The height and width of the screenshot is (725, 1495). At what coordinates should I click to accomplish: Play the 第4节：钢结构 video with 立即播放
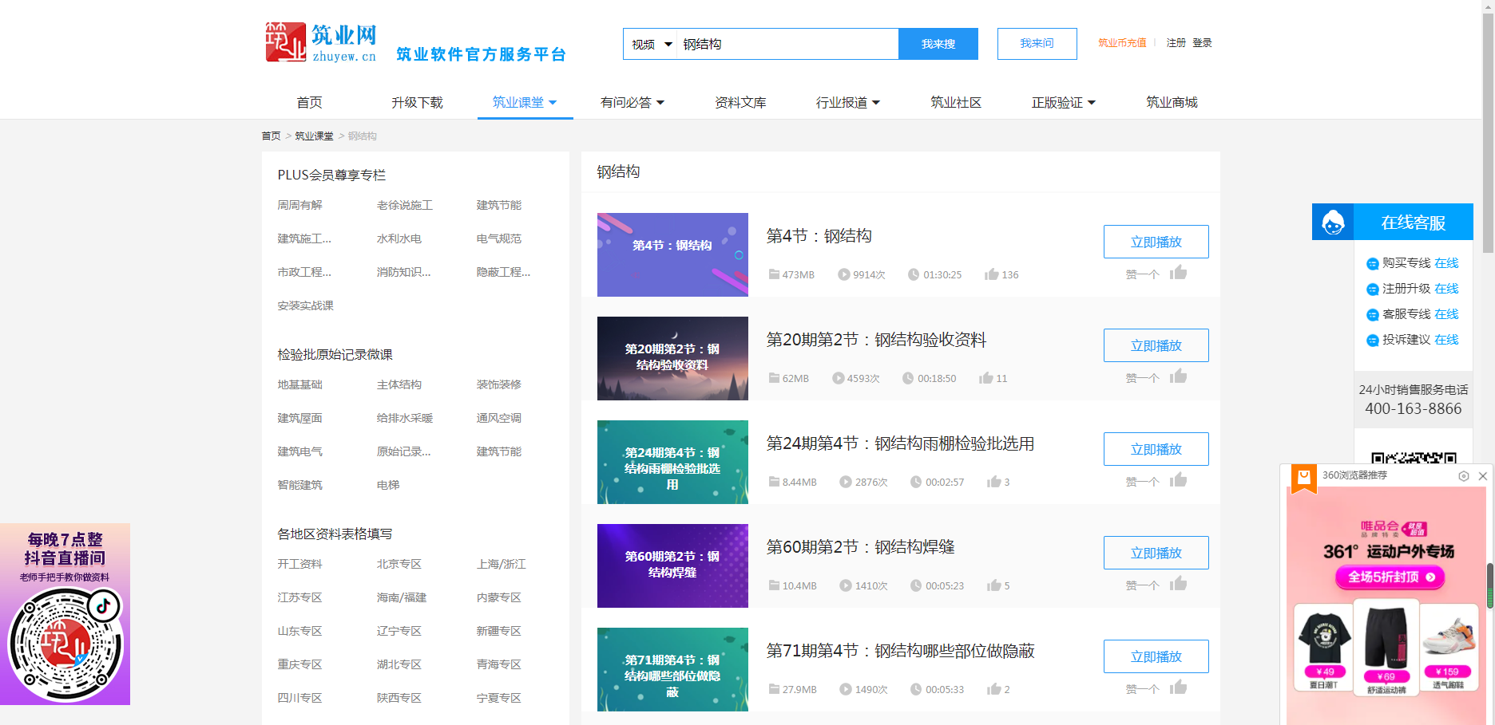click(x=1156, y=242)
